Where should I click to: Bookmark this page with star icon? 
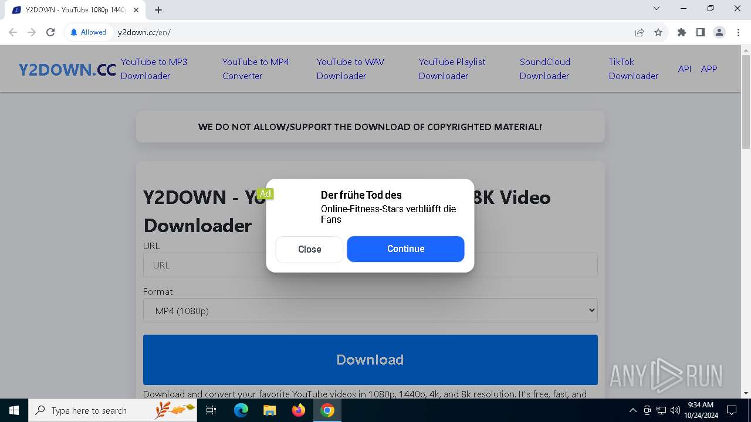tap(658, 32)
